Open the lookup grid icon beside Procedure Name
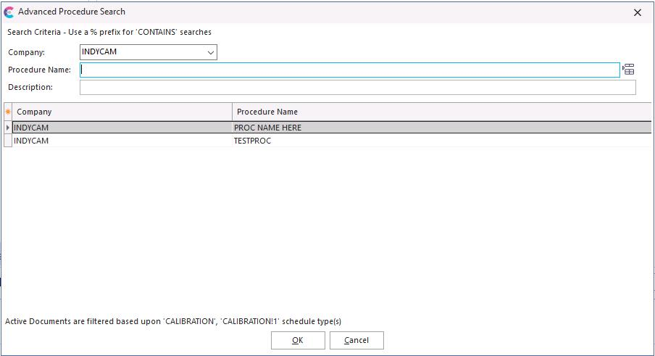Image resolution: width=655 pixels, height=356 pixels. point(629,70)
